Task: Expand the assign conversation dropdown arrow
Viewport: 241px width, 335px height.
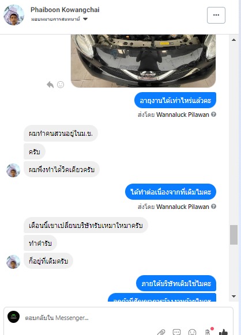Action: tap(85, 19)
